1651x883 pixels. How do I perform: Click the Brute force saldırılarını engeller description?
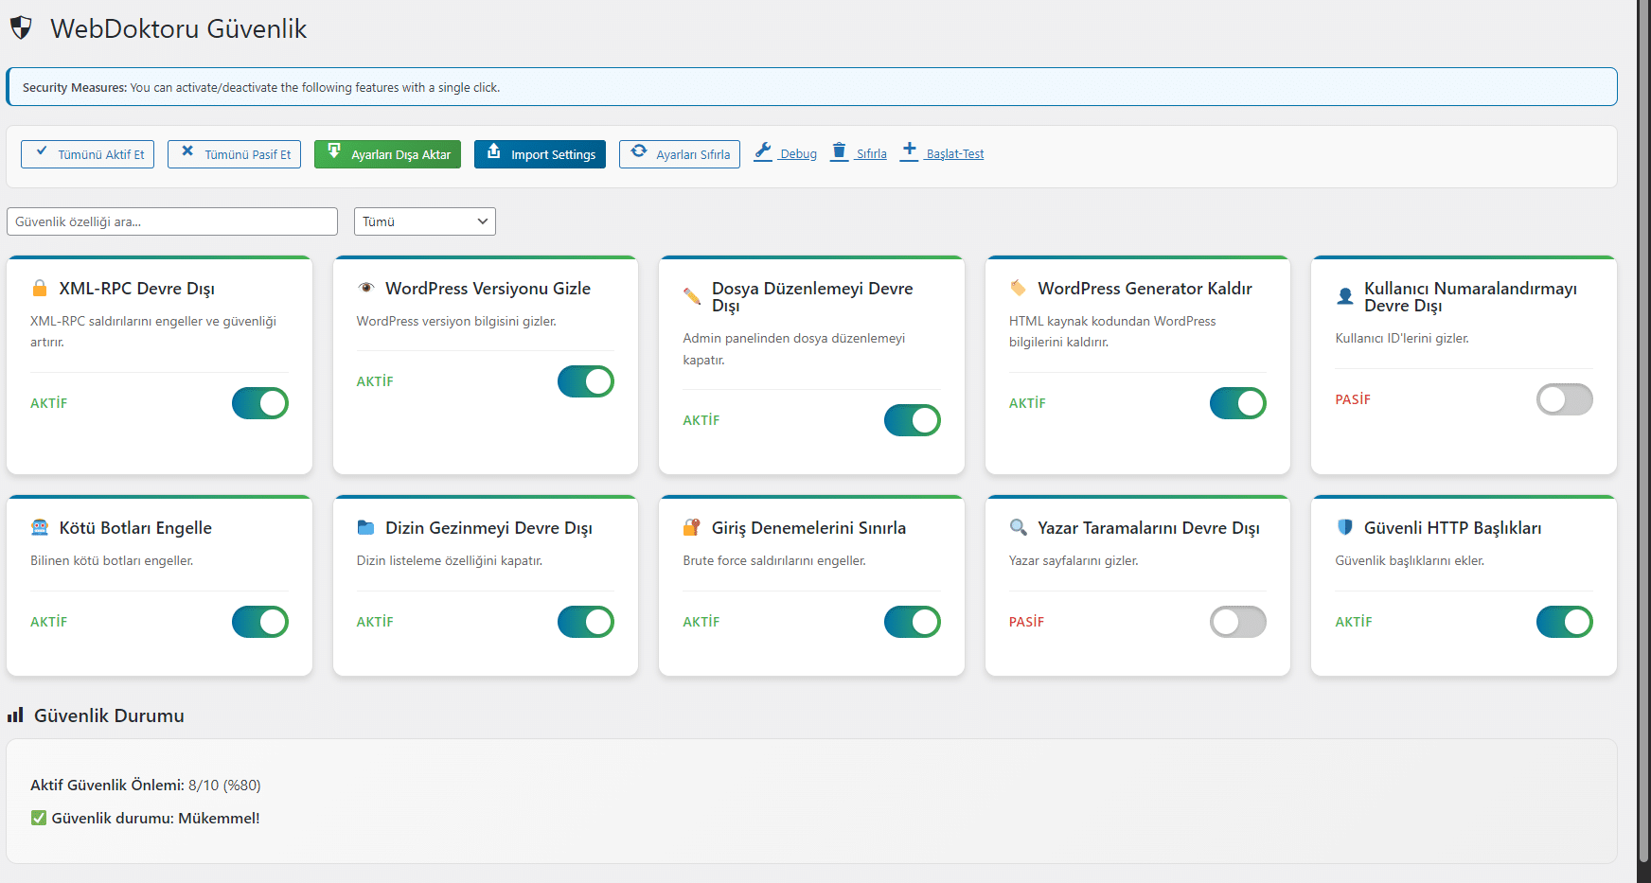coord(774,560)
